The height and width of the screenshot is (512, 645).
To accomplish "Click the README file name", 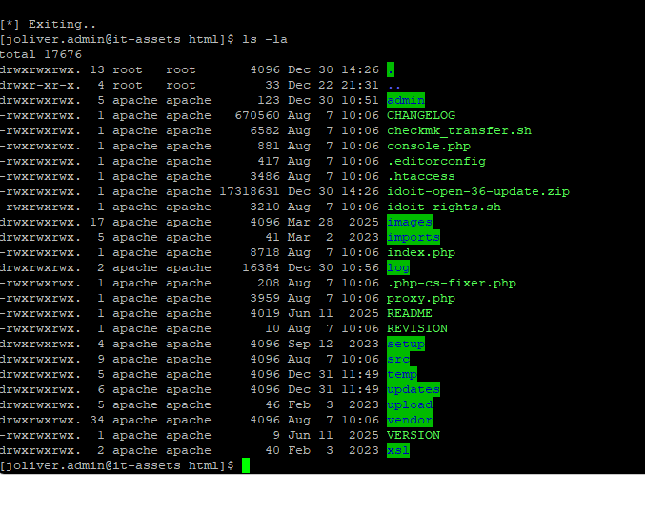I will (x=409, y=313).
